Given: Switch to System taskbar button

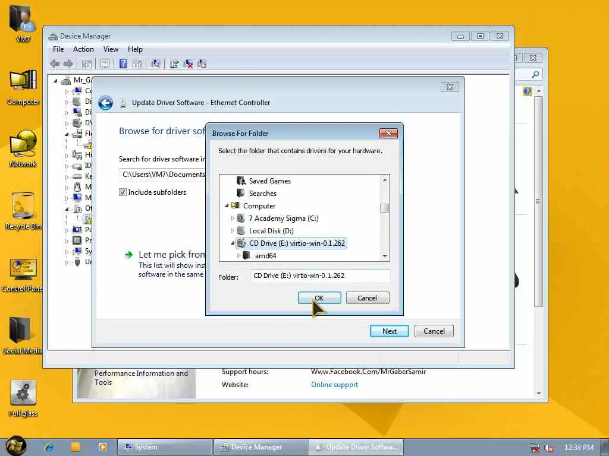Looking at the screenshot, I should [x=165, y=447].
